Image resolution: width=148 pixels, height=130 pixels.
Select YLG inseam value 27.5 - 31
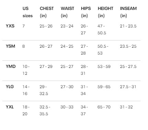[128, 87]
